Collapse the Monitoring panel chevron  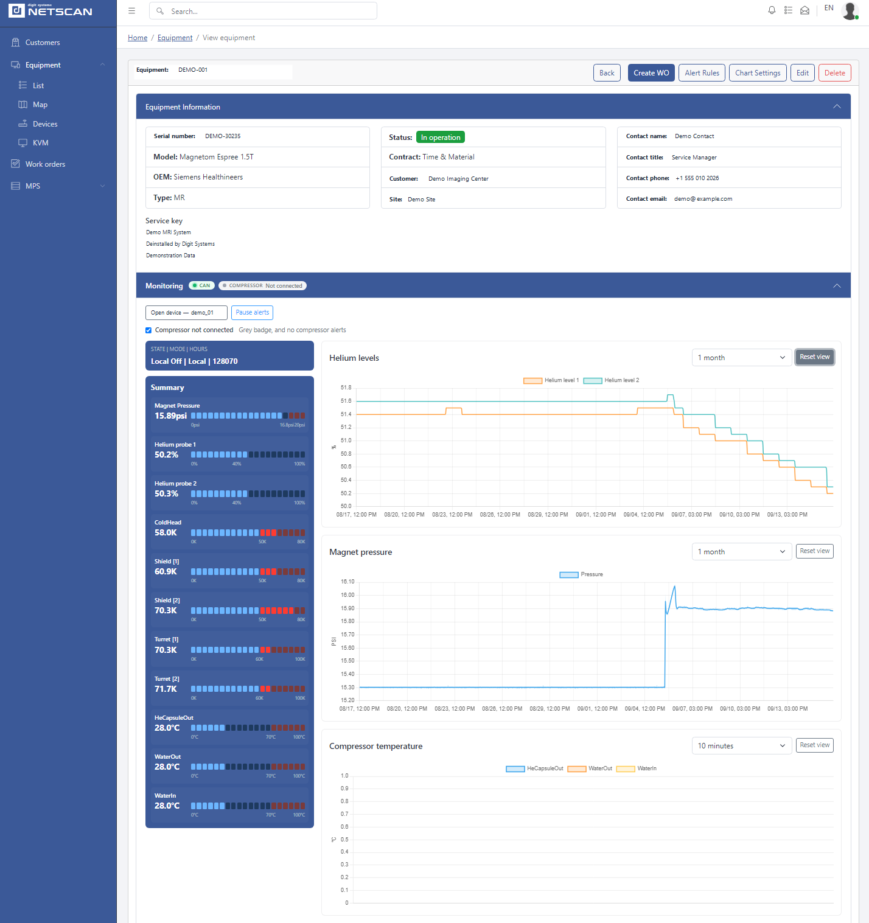pos(837,285)
